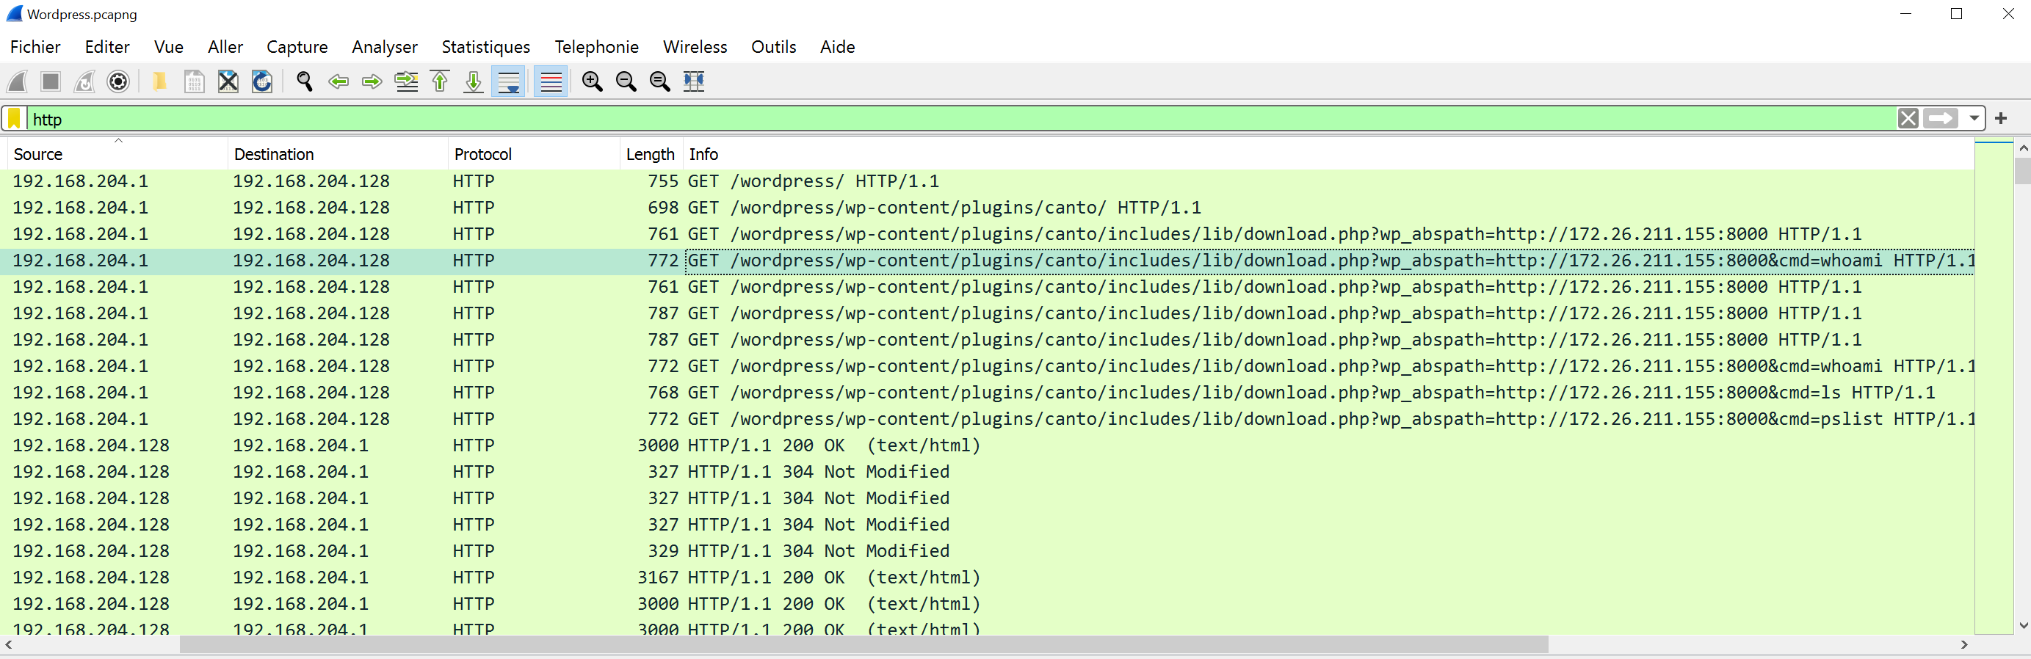Screen dimensions: 2031x659
Task: Toggle packet list colorization
Action: click(x=551, y=81)
